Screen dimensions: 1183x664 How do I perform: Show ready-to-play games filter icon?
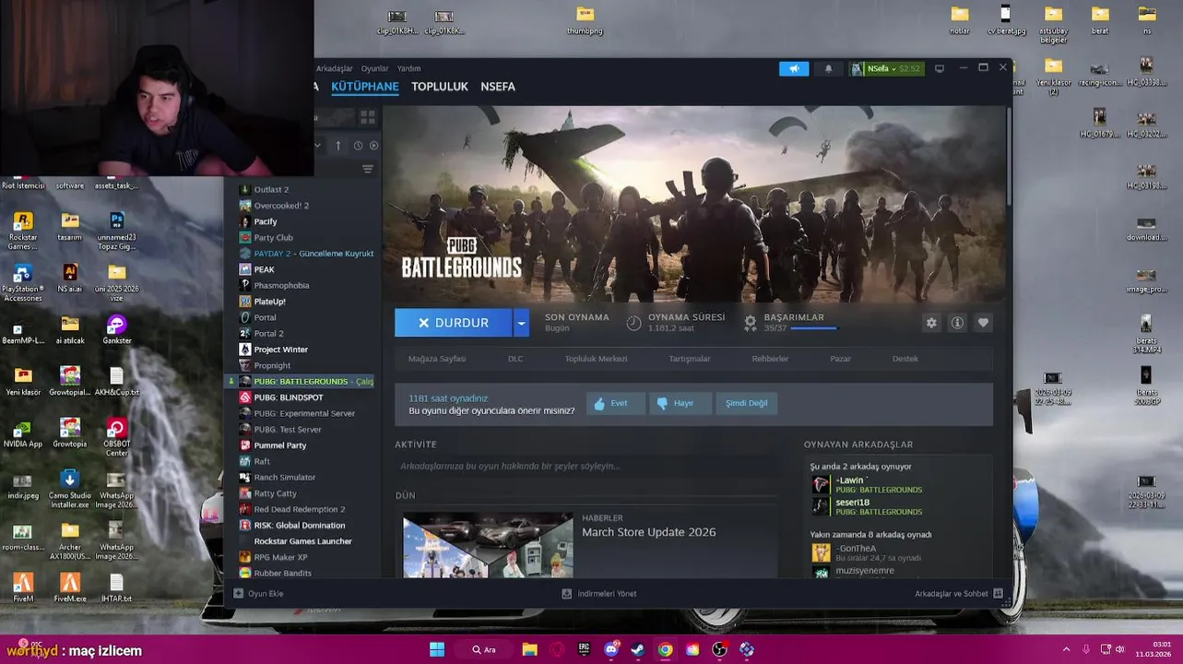[x=373, y=146]
